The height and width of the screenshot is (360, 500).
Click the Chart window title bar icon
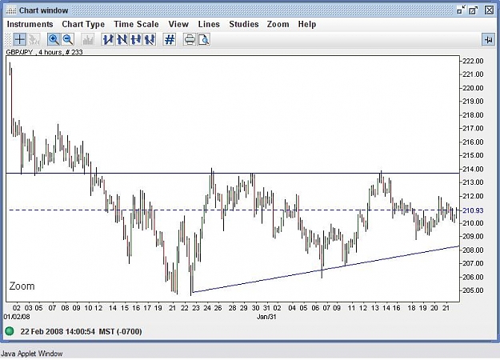pos(11,10)
